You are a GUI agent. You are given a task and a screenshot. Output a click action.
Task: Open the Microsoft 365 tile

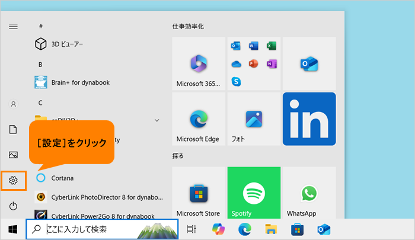click(199, 63)
